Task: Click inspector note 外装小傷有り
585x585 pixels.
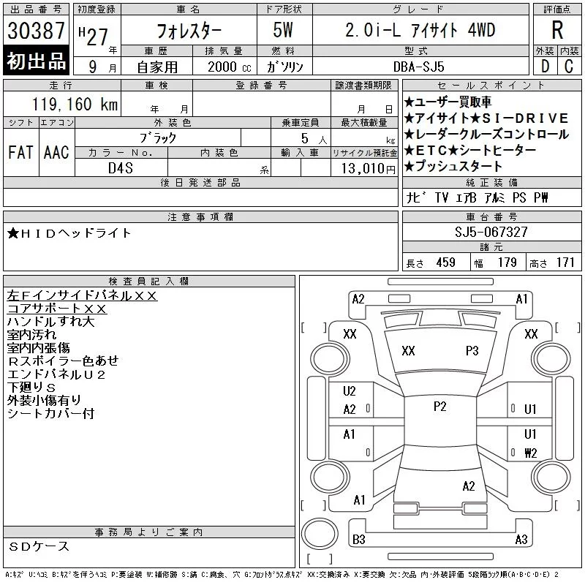Action: coord(44,400)
